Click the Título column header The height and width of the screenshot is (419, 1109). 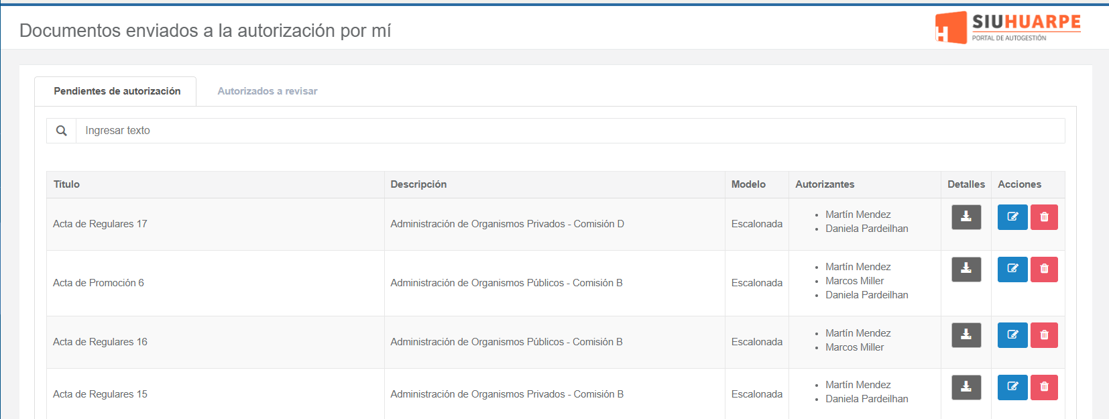click(x=66, y=184)
